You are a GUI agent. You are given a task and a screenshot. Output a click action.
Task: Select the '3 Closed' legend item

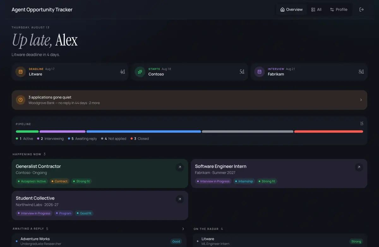pyautogui.click(x=140, y=138)
